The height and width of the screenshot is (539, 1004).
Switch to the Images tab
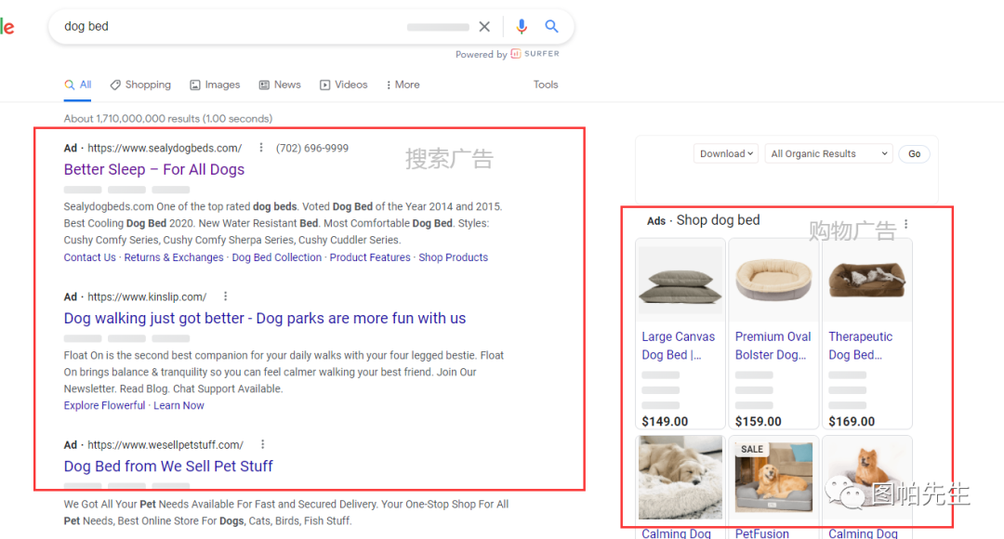pos(215,85)
